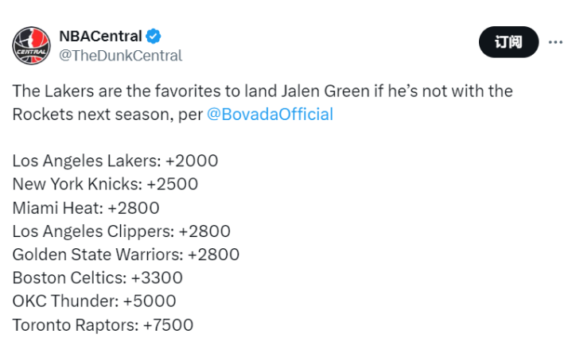Open the @BovadaOfficial mention link
Viewport: 572px width, 342px height.
click(x=270, y=114)
